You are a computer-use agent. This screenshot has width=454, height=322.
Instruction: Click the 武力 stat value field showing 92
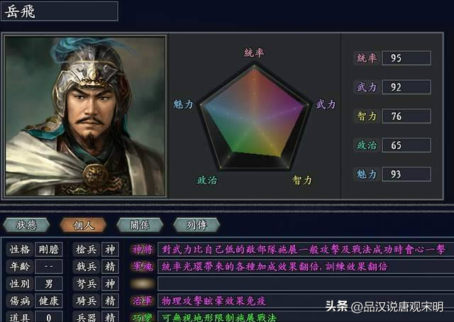coord(406,87)
